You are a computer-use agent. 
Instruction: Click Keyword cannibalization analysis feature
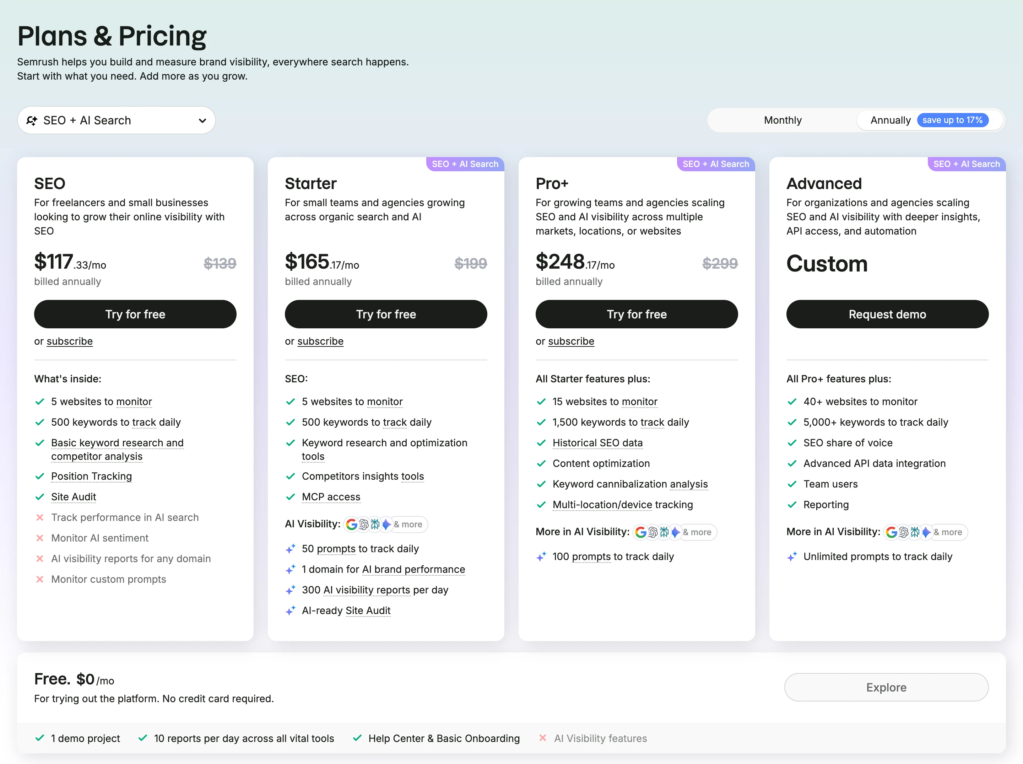coord(630,484)
